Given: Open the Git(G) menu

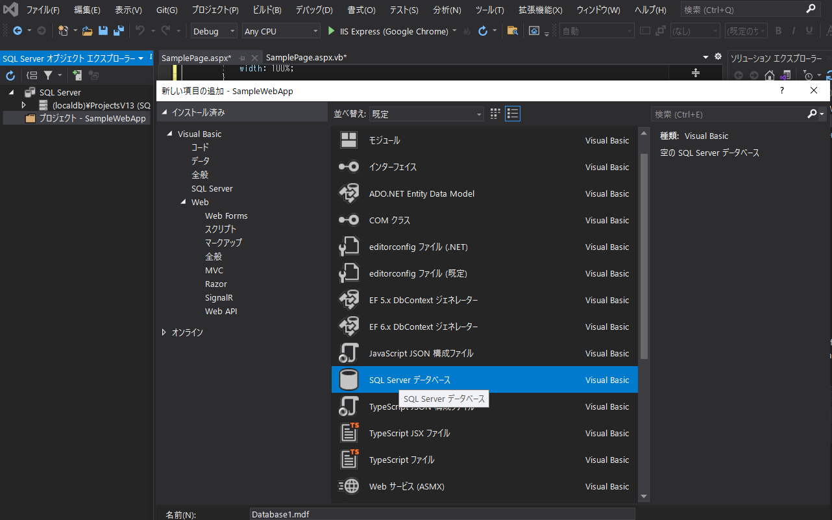Looking at the screenshot, I should 166,9.
